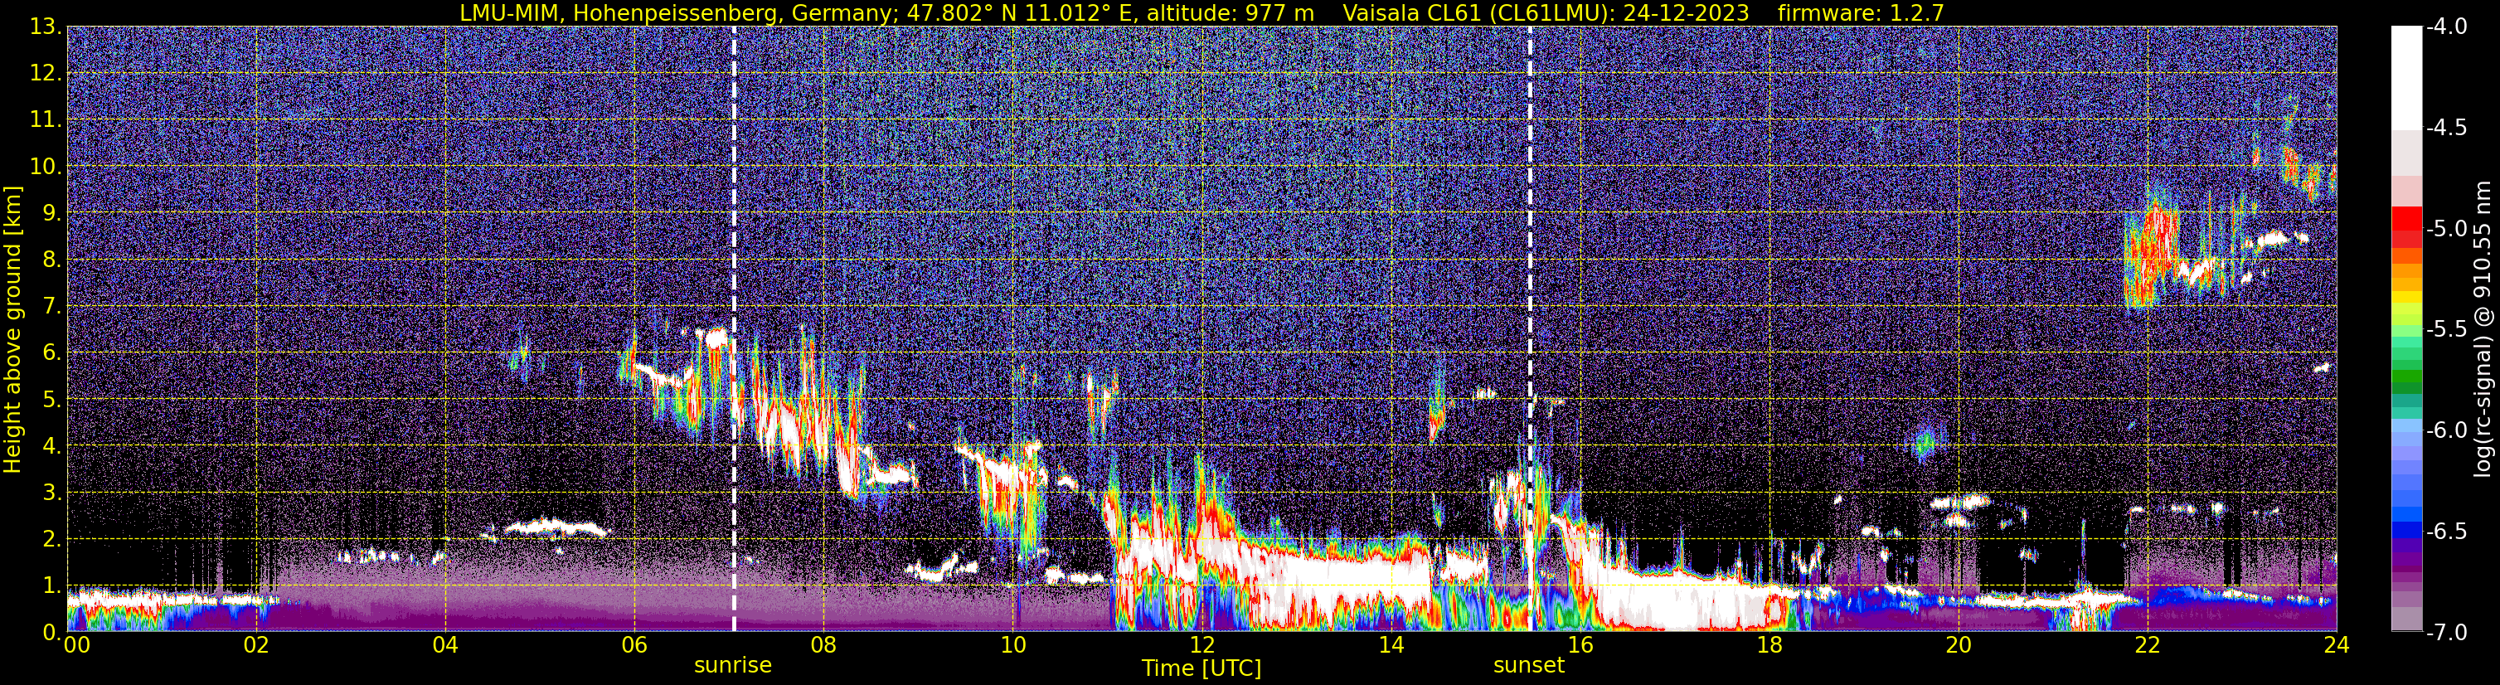Click the blue section of the colorbar near -6.5
Viewport: 2500px width, 685px height.
point(2405,530)
